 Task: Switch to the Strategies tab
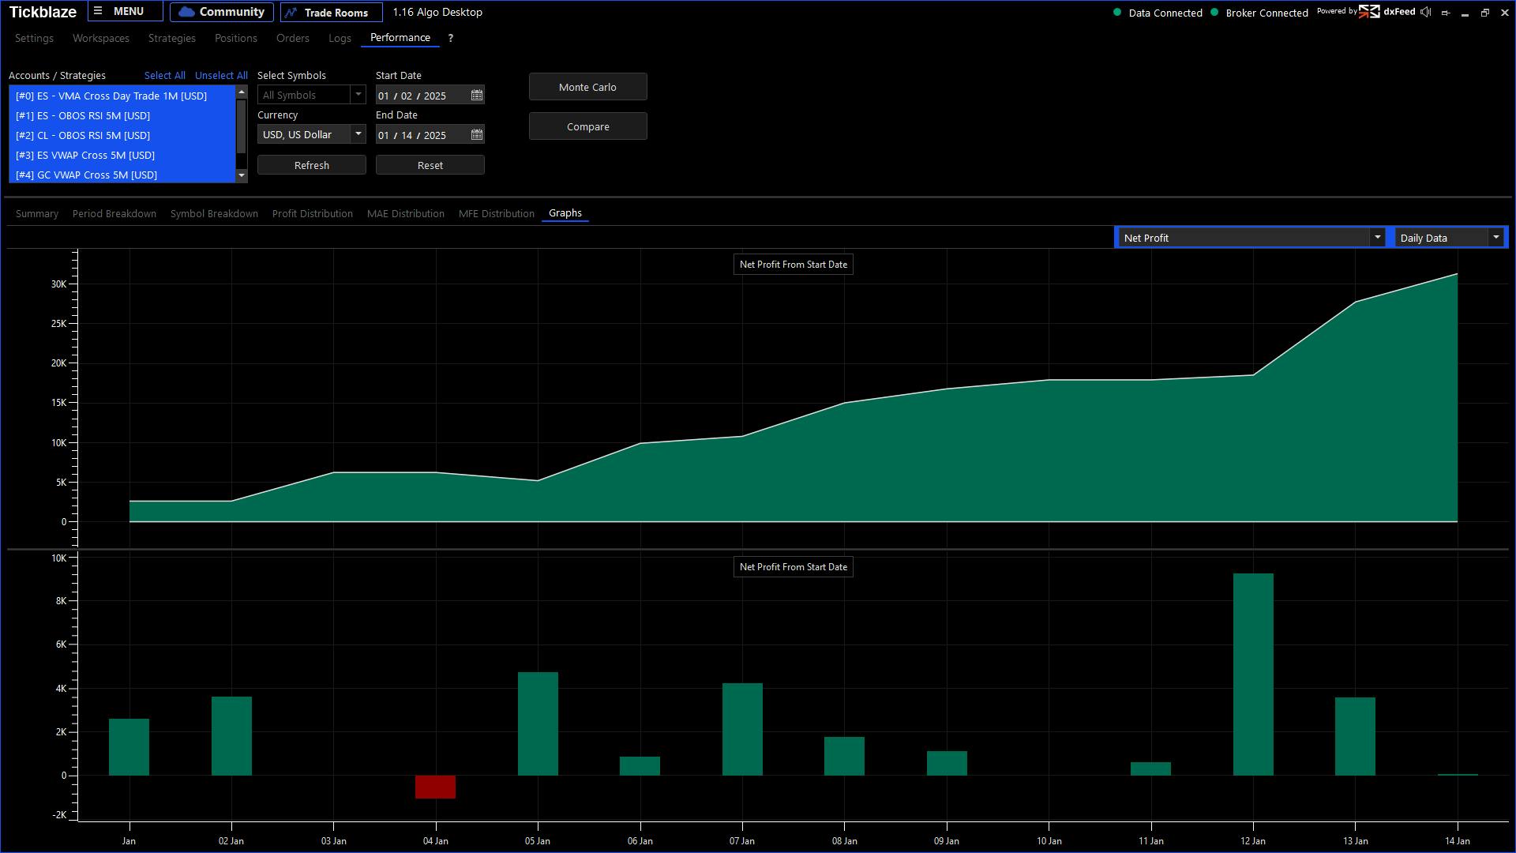(171, 38)
